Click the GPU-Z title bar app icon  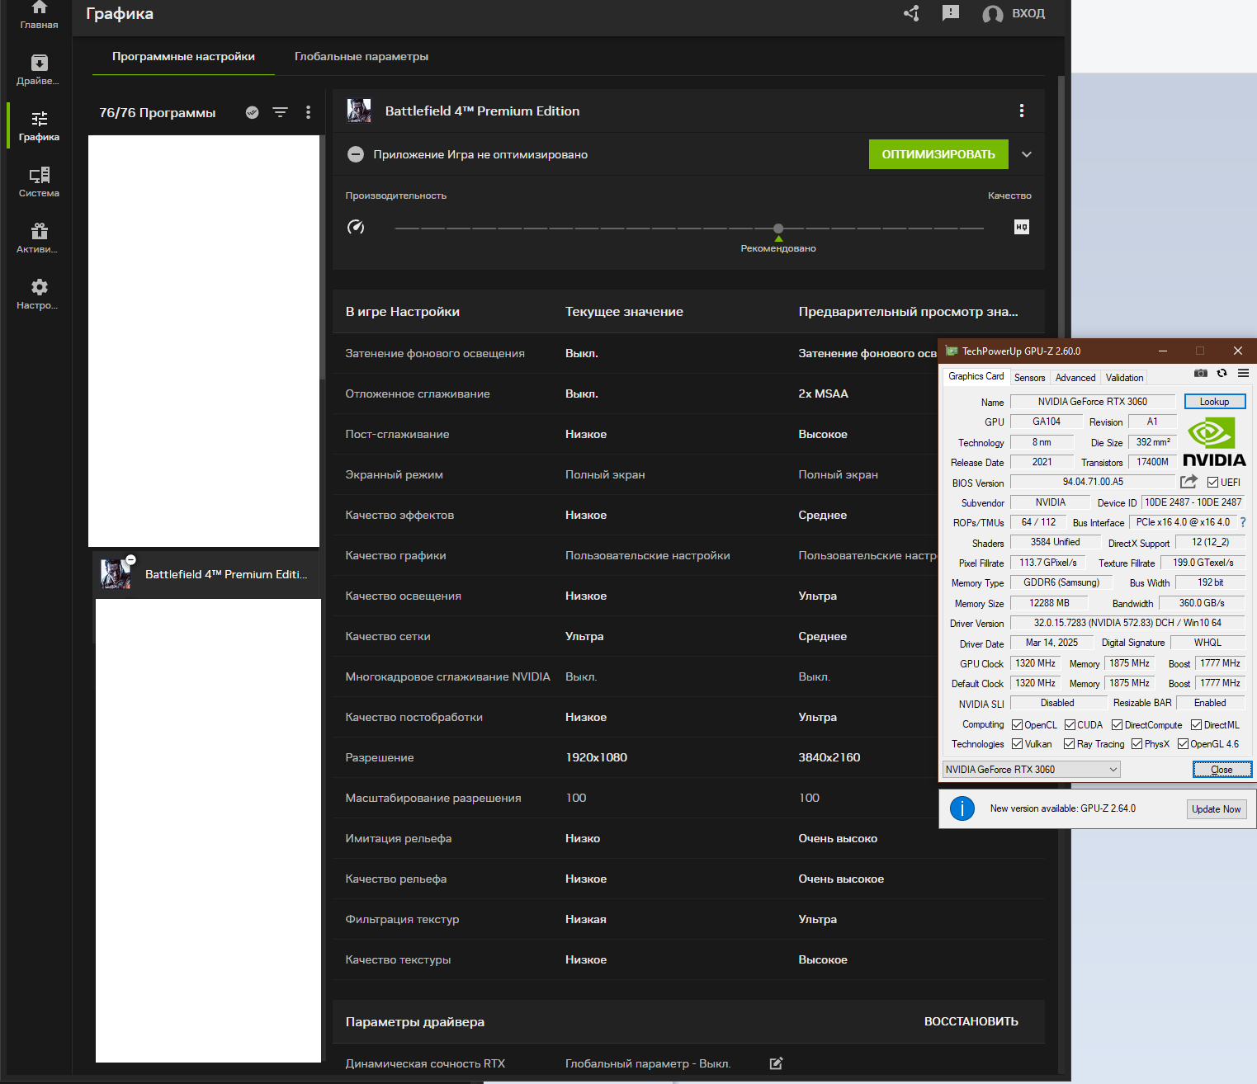952,351
